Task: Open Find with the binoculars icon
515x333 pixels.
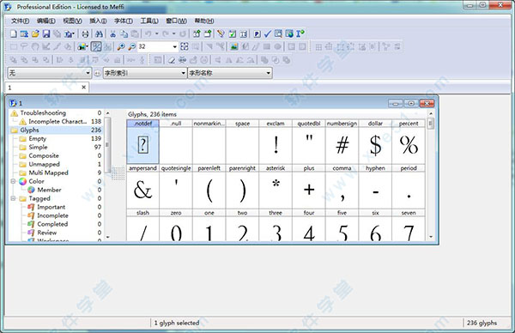Action: pyautogui.click(x=99, y=33)
